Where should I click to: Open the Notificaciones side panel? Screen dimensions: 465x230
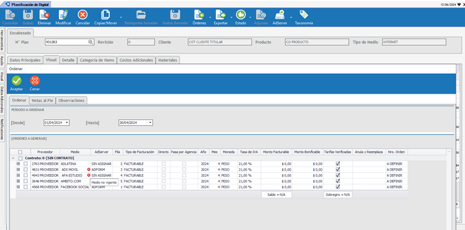click(2, 130)
